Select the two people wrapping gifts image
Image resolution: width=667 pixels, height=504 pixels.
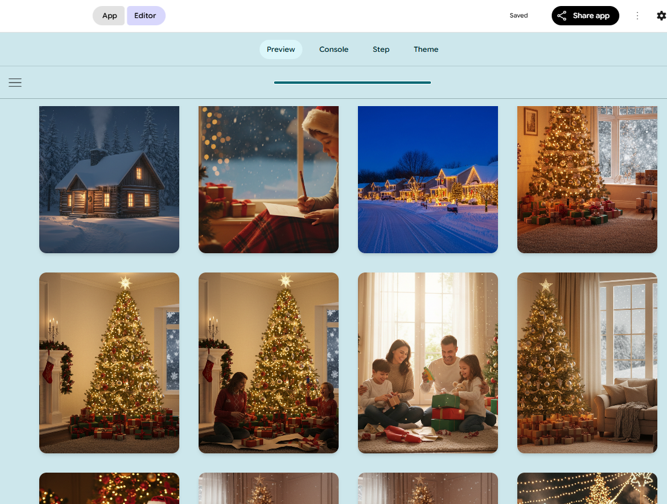269,362
